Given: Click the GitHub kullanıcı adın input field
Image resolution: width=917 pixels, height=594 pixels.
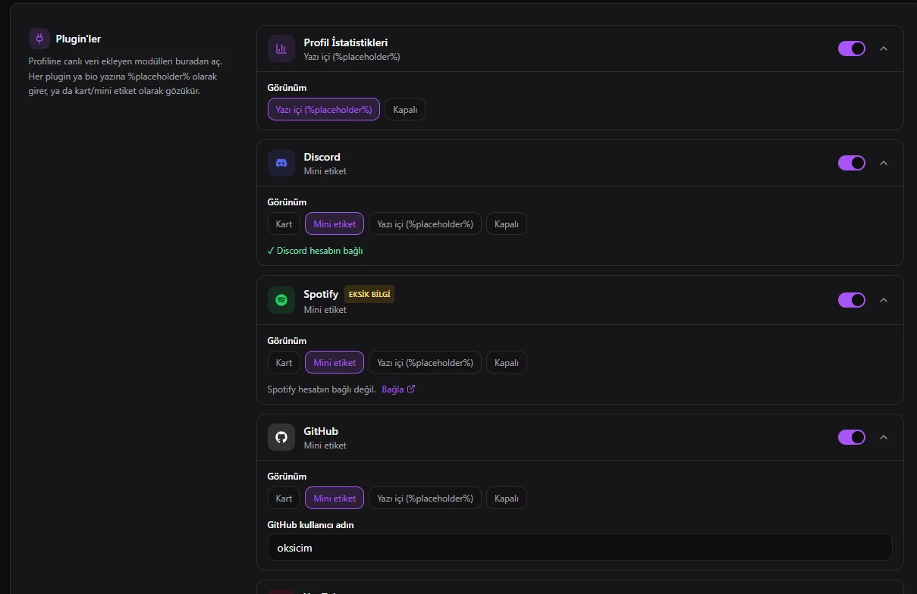Looking at the screenshot, I should (x=579, y=547).
